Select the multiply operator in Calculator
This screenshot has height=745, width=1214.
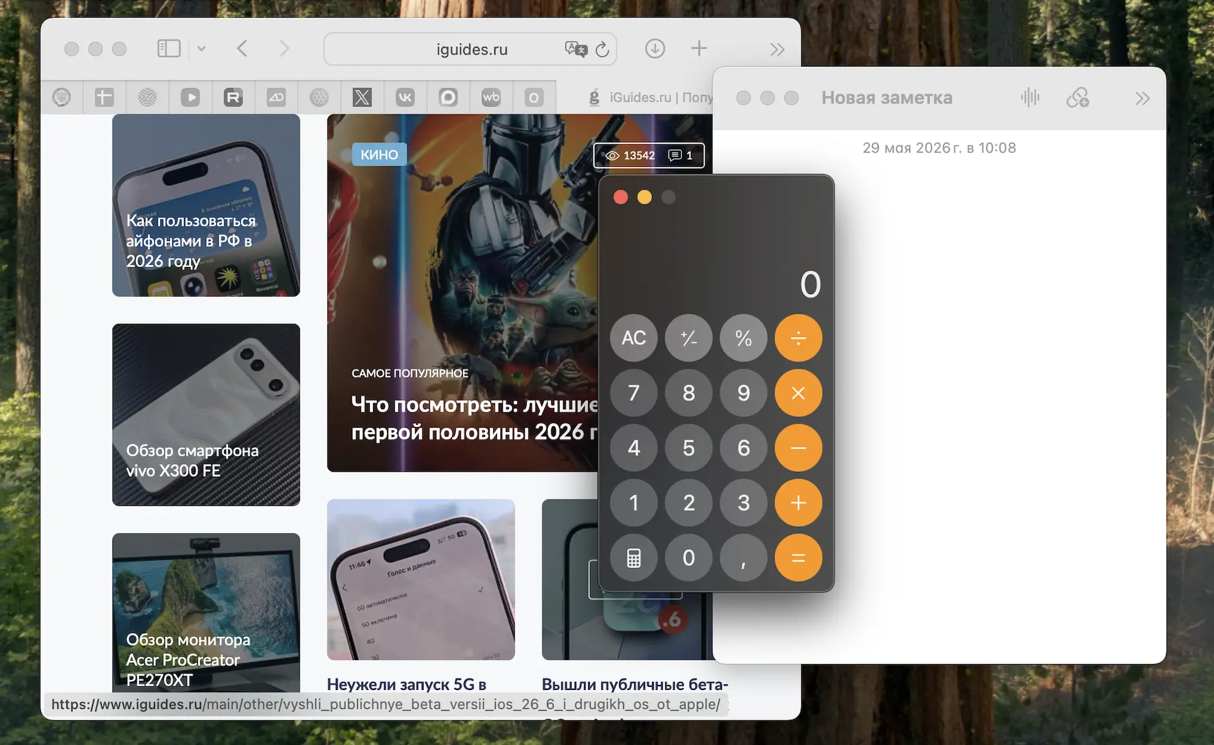[x=799, y=393]
